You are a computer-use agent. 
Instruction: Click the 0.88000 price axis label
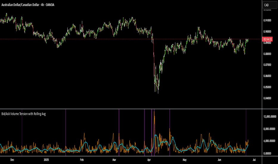point(267,54)
